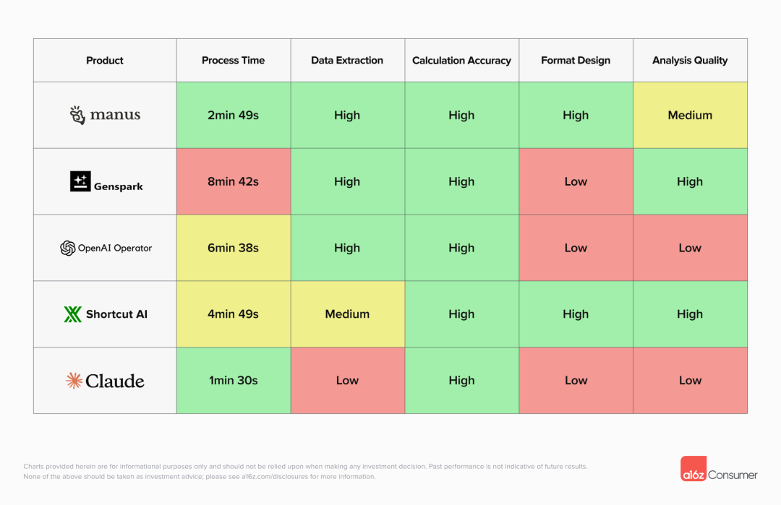Click Genspark red 8min 42s cell
Viewport: 781px width, 505px height.
(x=233, y=181)
